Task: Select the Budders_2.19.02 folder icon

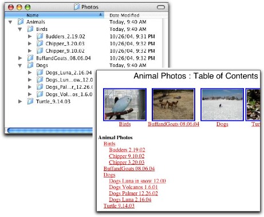Action: (40, 36)
